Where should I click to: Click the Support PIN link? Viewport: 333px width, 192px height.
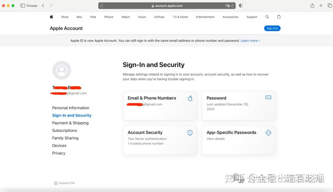(65, 183)
